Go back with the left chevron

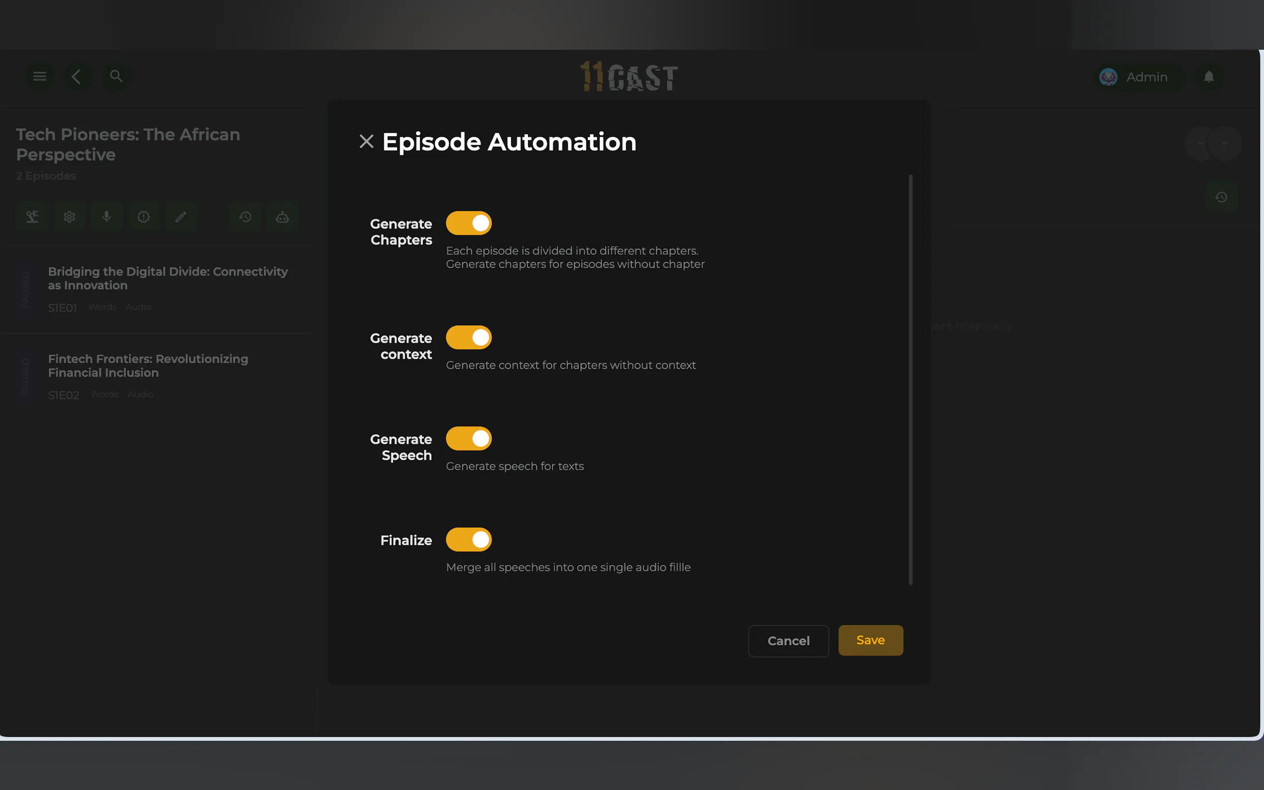[77, 76]
